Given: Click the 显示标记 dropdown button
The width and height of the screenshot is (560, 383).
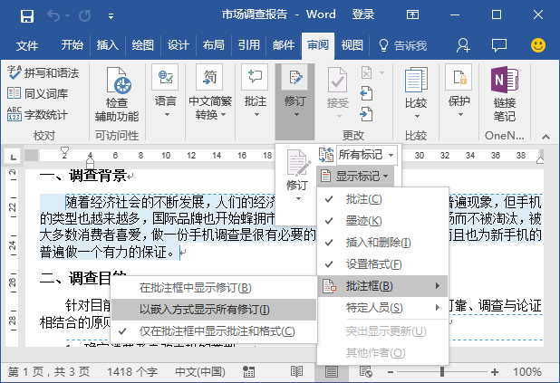Looking at the screenshot, I should click(356, 176).
